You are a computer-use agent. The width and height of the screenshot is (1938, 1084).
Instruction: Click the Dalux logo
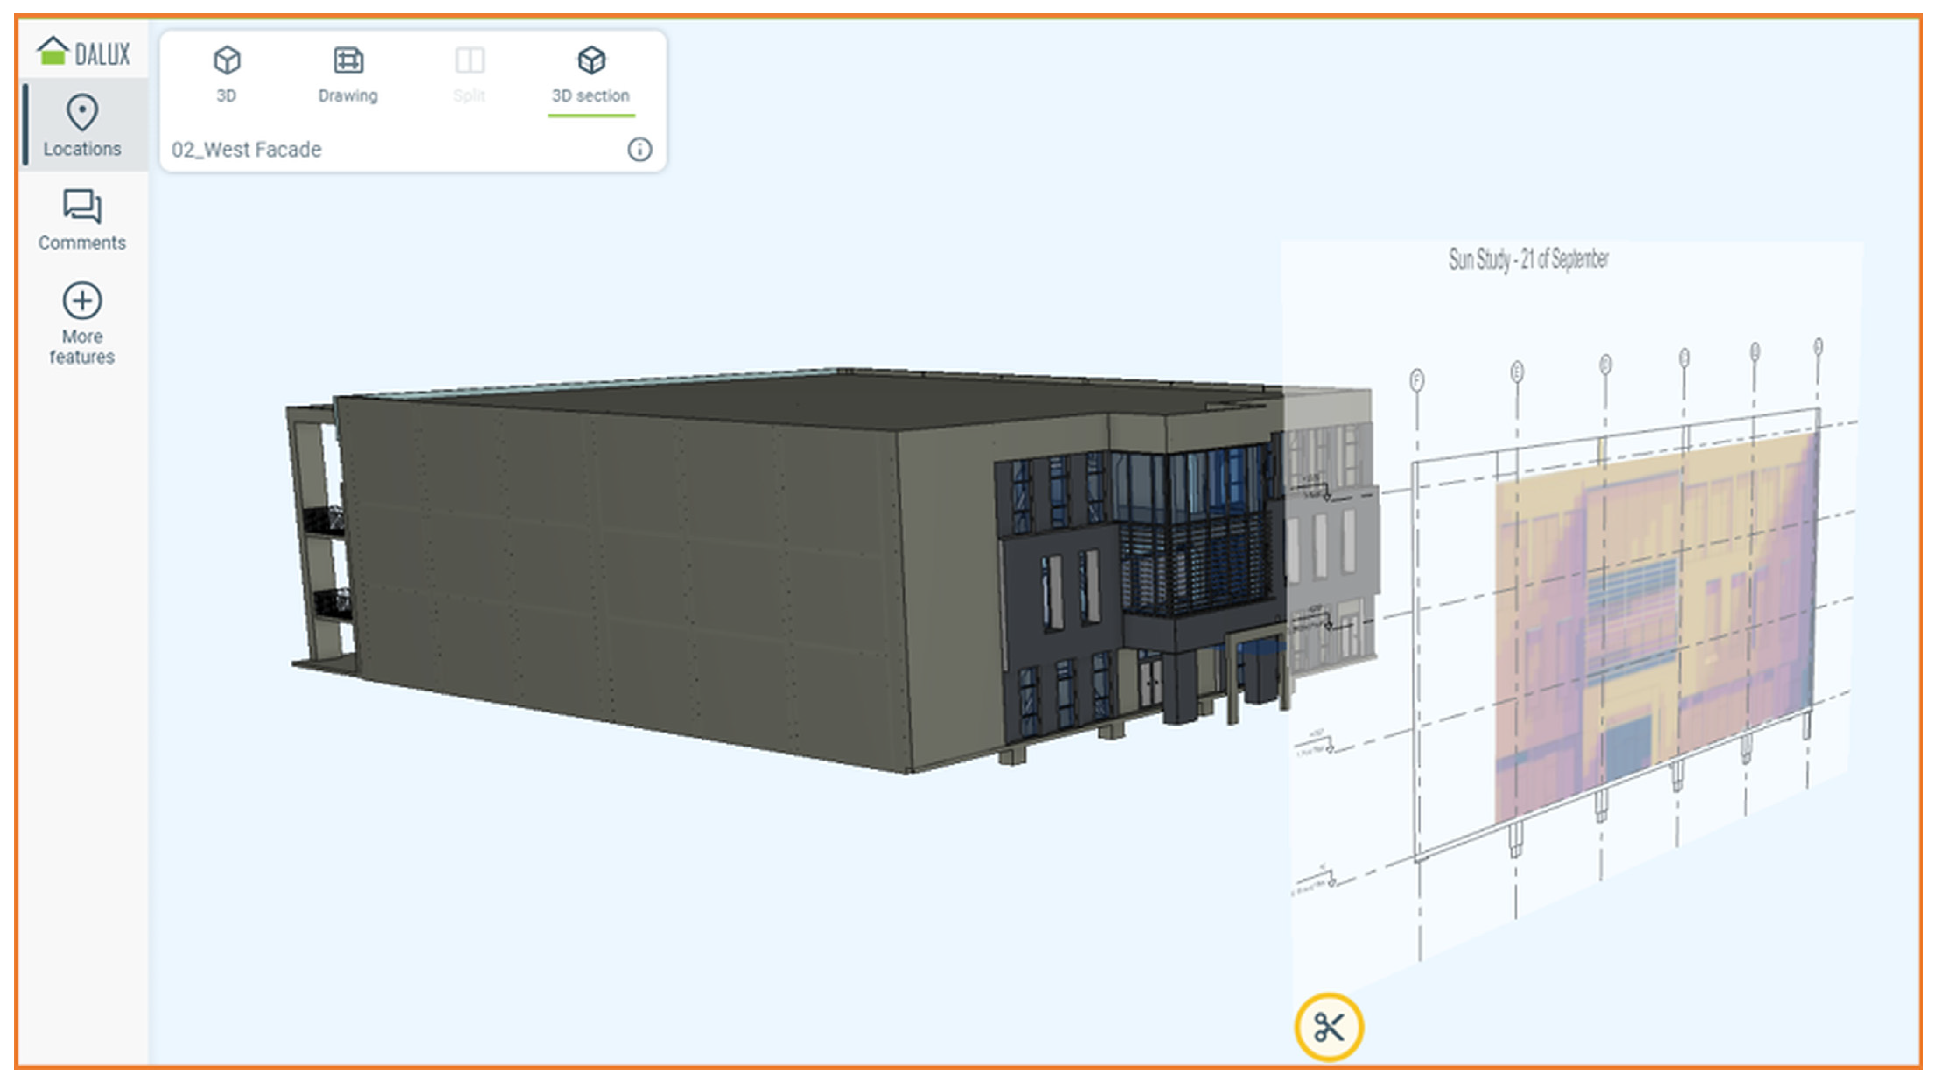(x=83, y=53)
